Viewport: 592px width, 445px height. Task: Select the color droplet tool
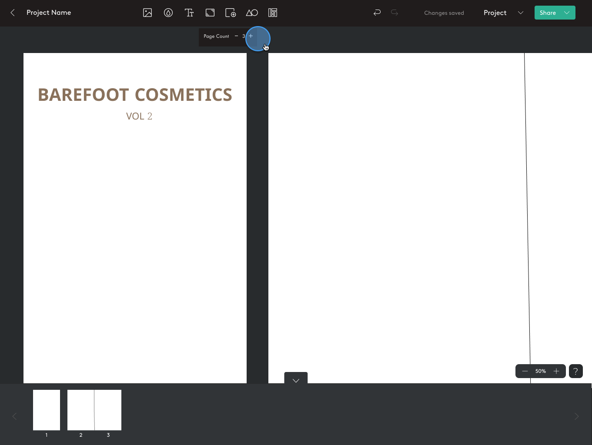(x=168, y=13)
